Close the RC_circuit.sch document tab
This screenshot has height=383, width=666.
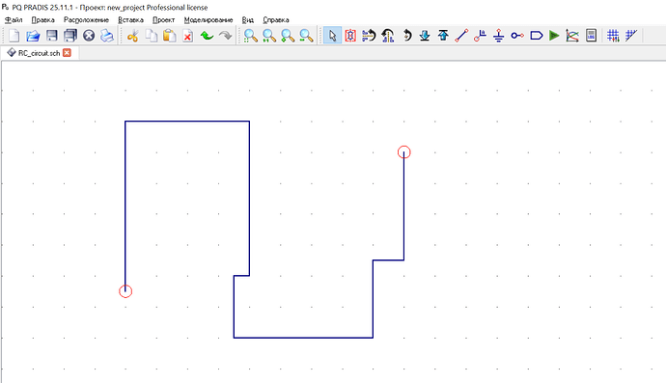click(67, 53)
